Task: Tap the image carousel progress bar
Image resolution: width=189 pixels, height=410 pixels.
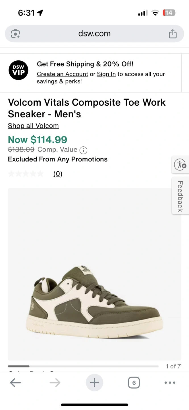Action: click(83, 366)
